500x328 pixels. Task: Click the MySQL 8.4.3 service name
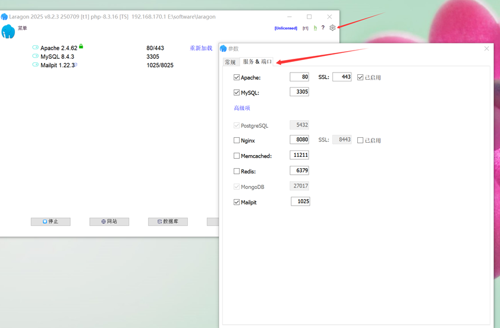click(x=58, y=56)
